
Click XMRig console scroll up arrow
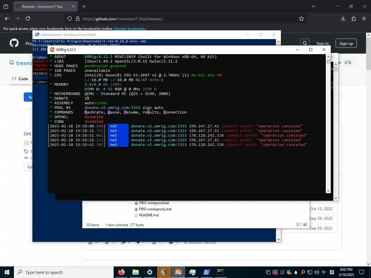coord(328,56)
